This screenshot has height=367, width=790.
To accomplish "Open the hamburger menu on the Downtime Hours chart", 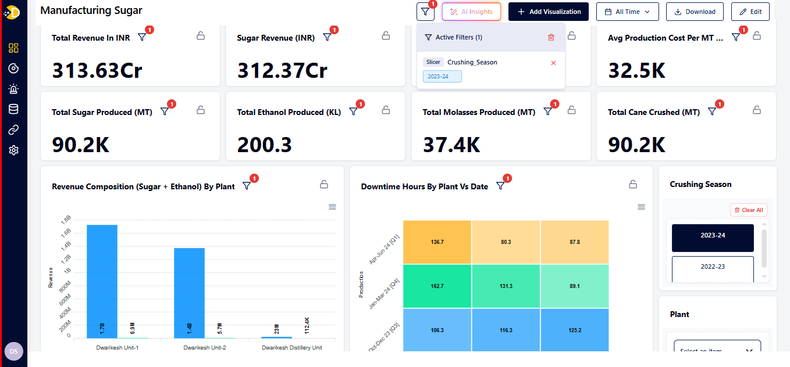I will 642,207.
